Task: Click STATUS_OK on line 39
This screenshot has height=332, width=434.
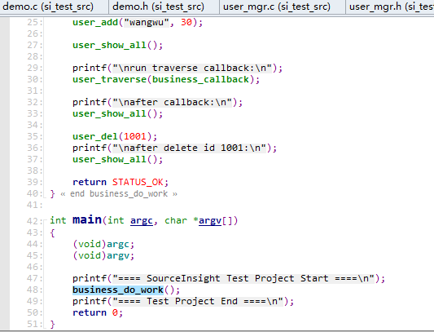Action: [x=138, y=182]
